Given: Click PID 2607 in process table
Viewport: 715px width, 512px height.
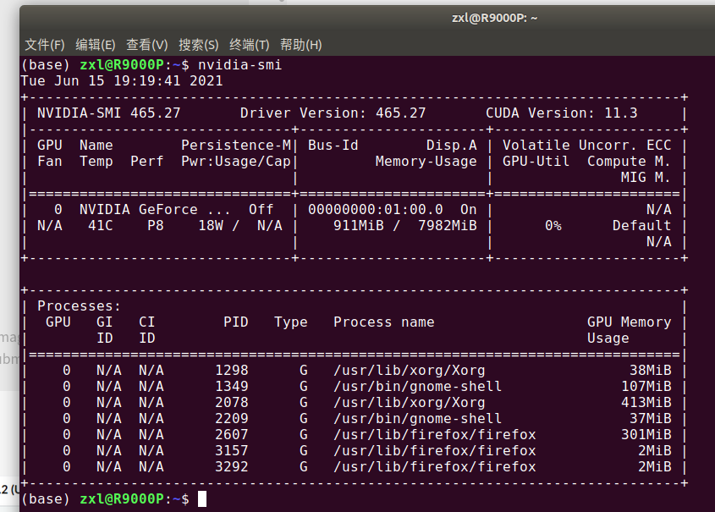Looking at the screenshot, I should [x=232, y=434].
